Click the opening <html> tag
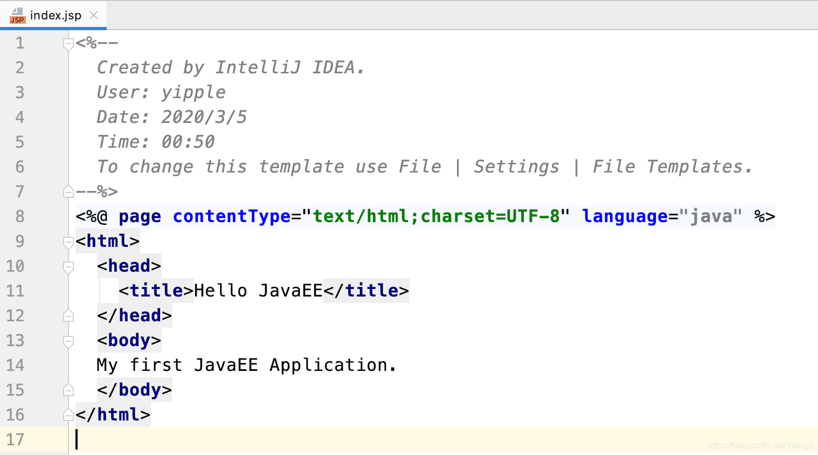 click(x=108, y=241)
